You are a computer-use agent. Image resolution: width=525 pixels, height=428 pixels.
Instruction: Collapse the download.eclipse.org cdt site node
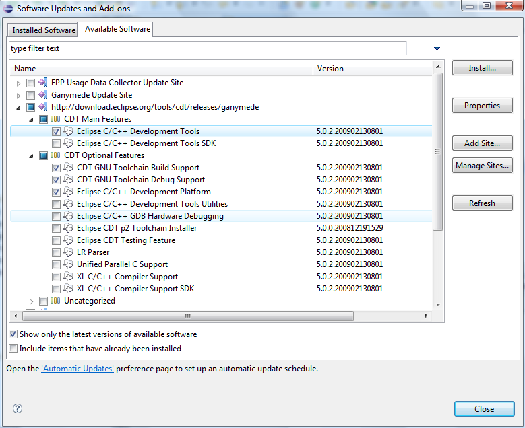tap(18, 108)
